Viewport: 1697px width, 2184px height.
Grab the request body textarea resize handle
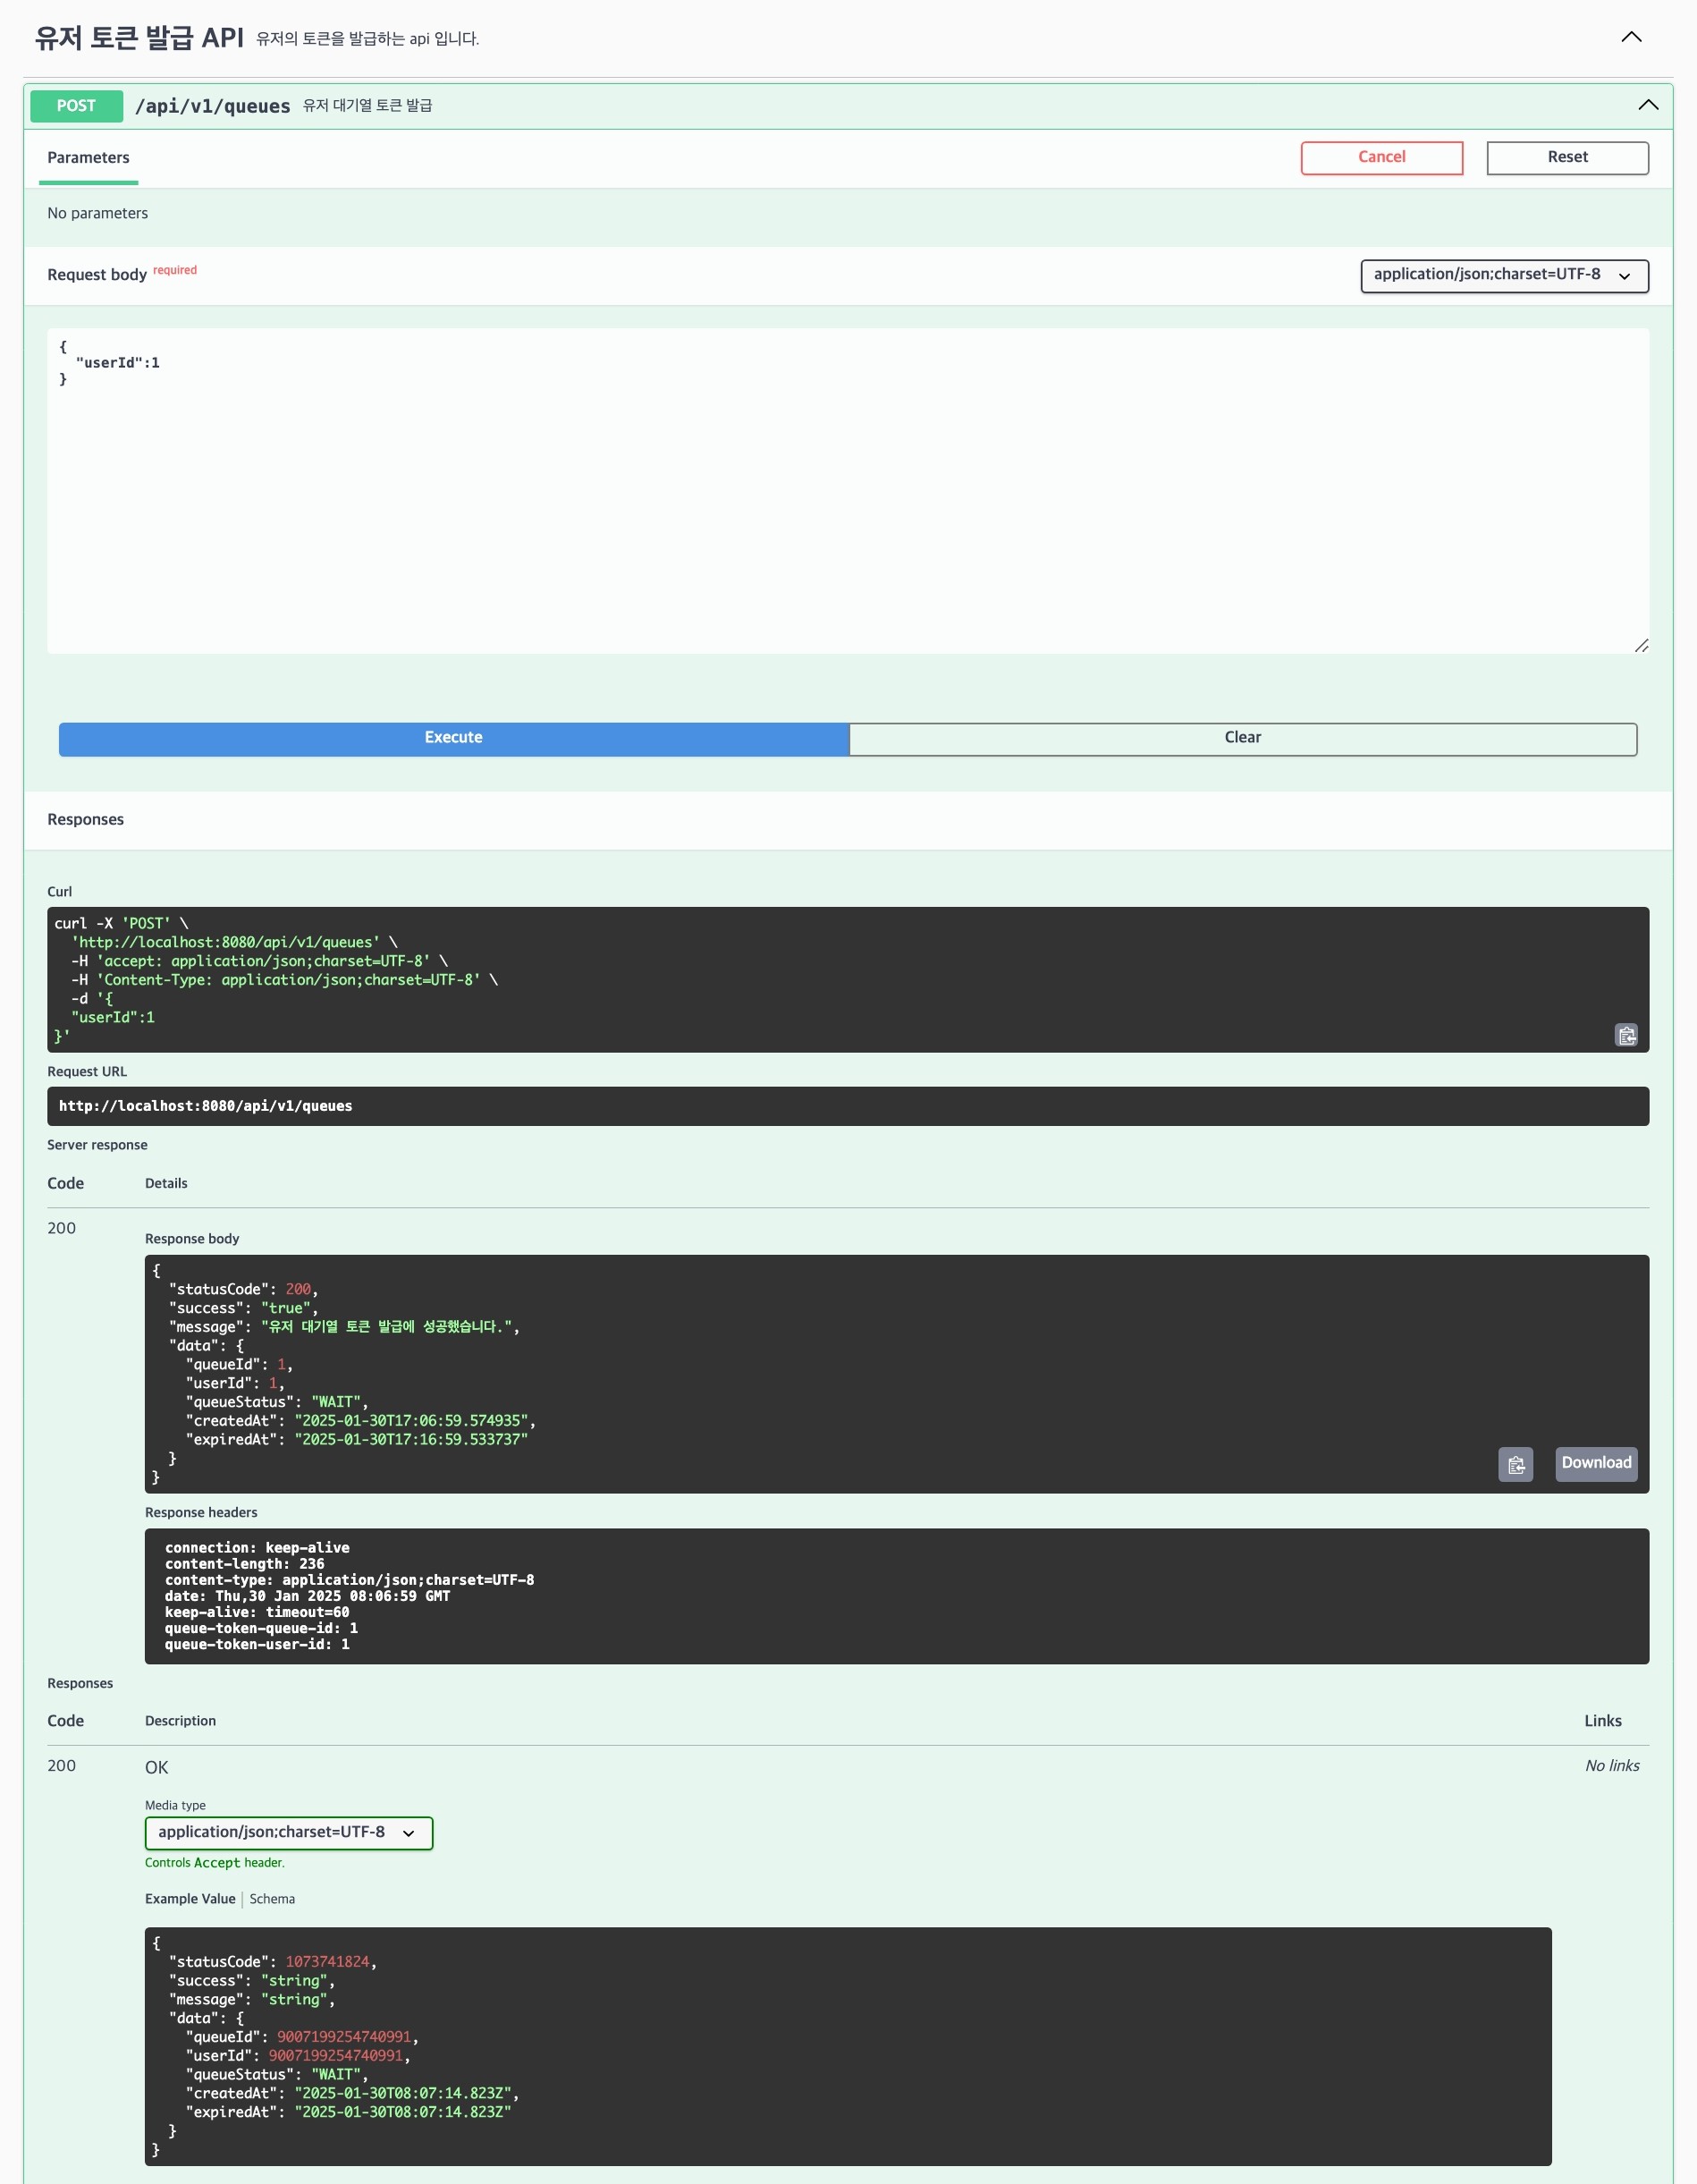point(1640,645)
